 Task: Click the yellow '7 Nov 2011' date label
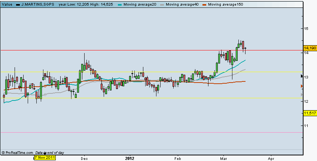[45, 157]
